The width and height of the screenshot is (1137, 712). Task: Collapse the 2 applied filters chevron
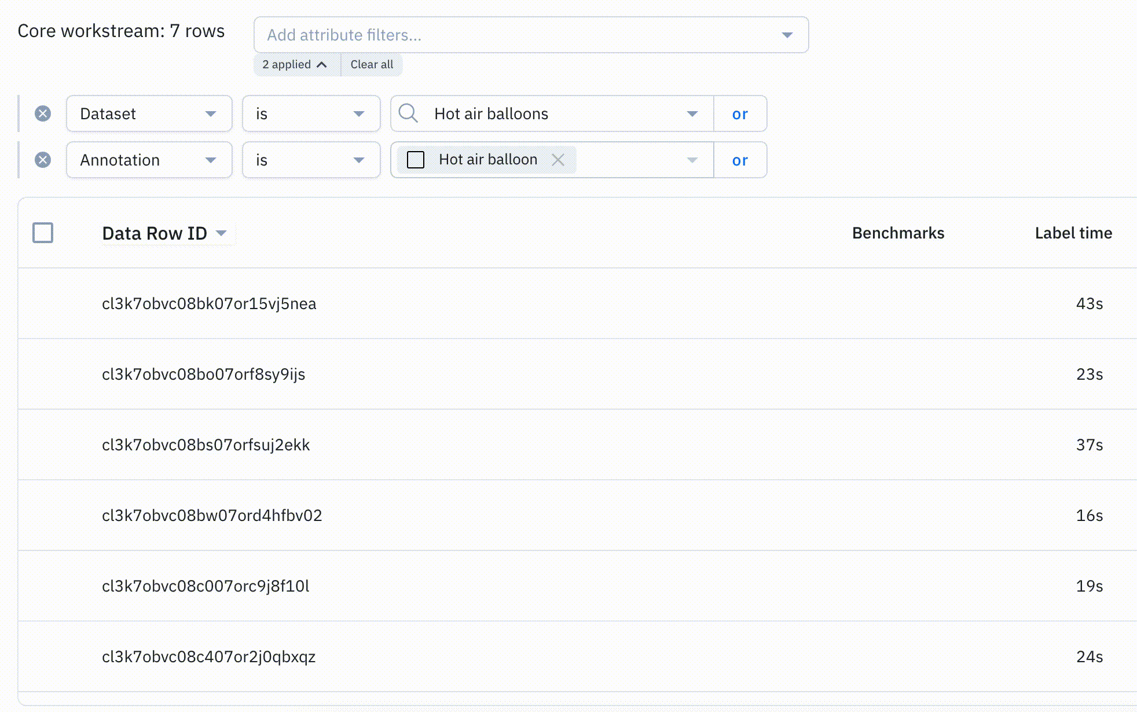pos(322,64)
